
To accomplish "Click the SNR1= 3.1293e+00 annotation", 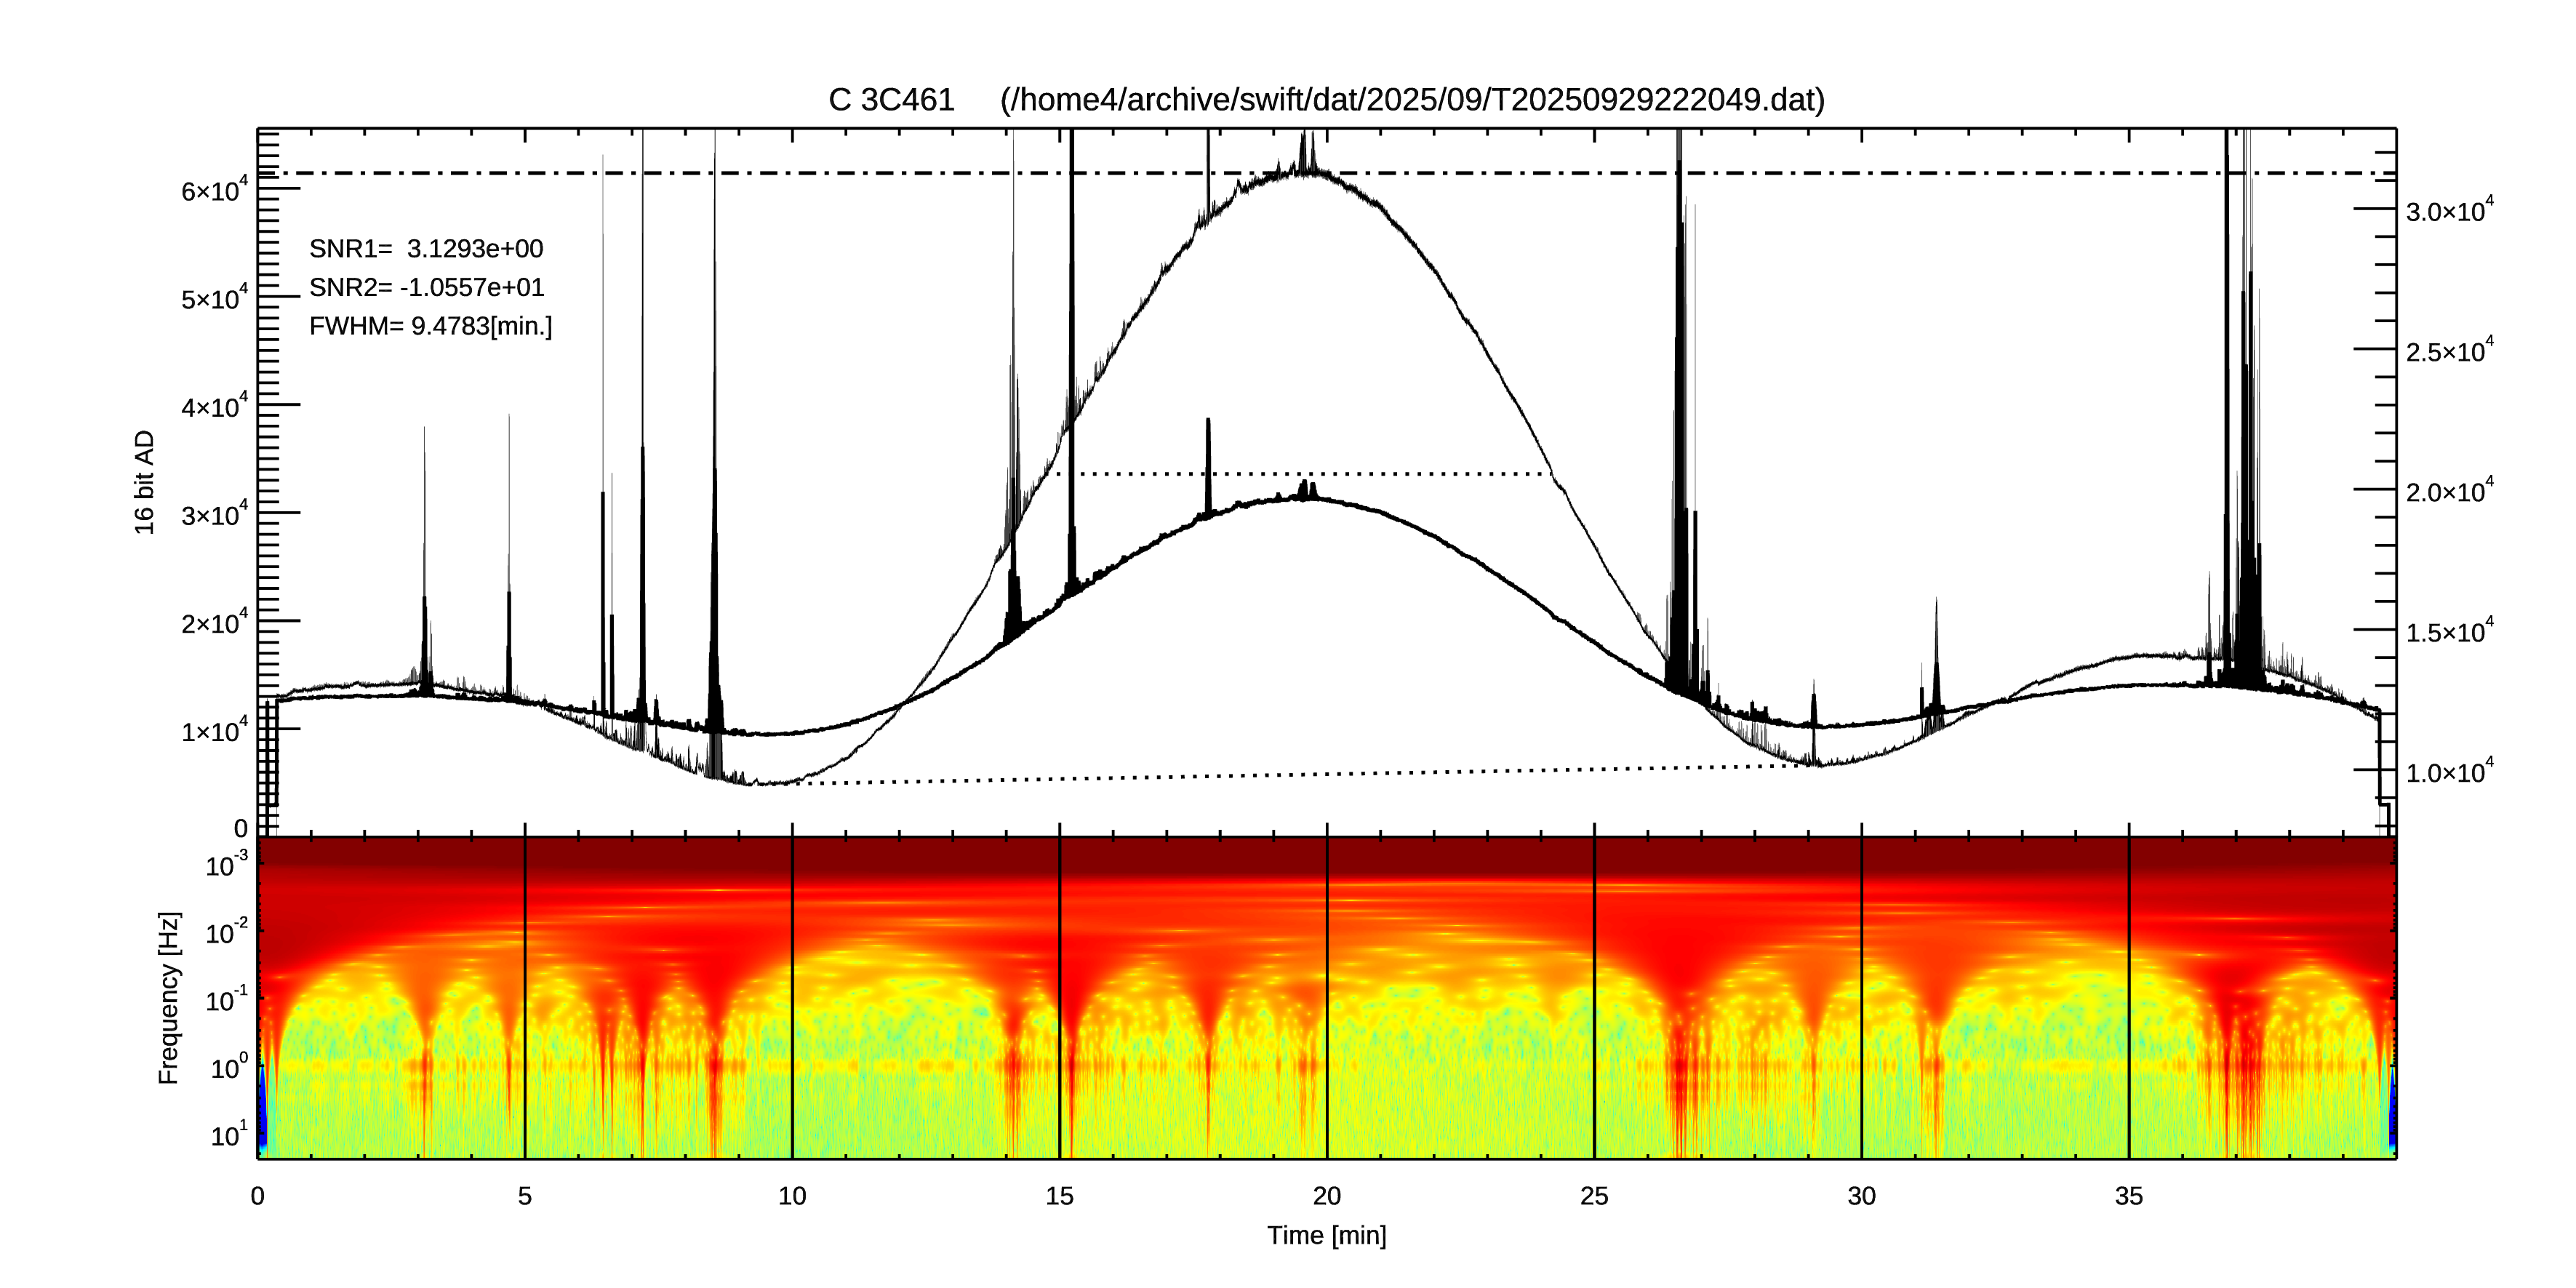I will pos(426,249).
